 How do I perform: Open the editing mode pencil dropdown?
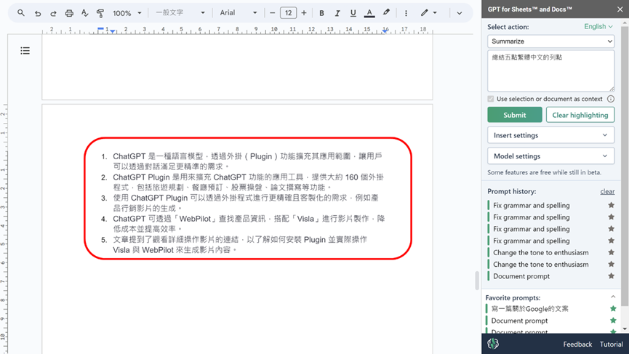click(x=428, y=13)
